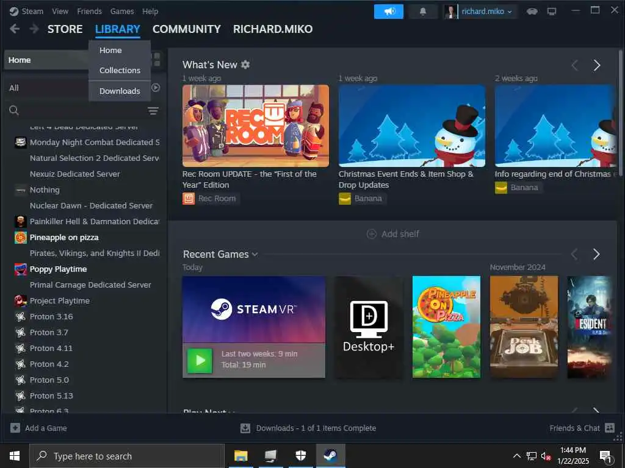The width and height of the screenshot is (625, 468).
Task: Choose Home from the Library dropdown menu
Action: [120, 51]
